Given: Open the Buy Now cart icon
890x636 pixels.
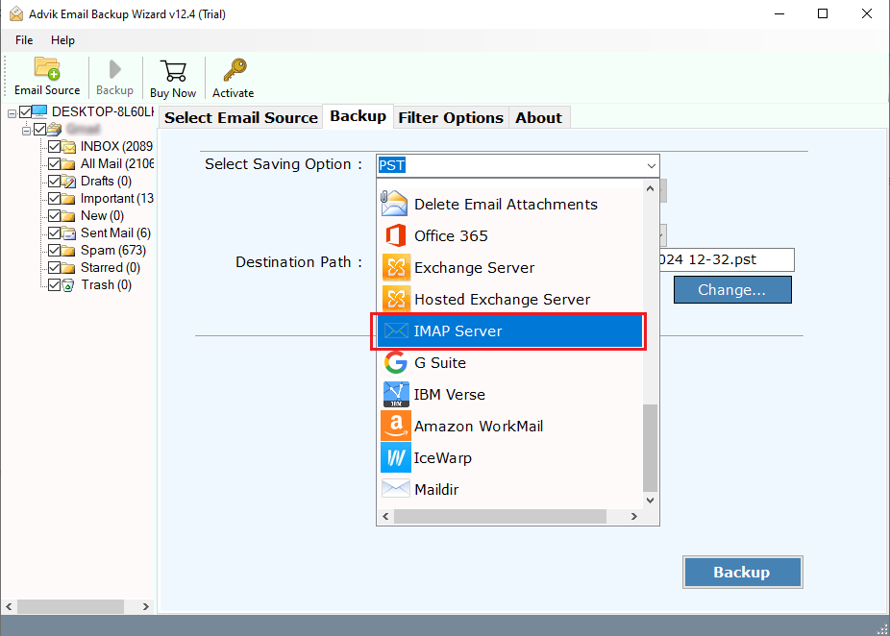Looking at the screenshot, I should point(173,71).
